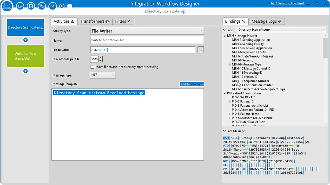Image resolution: width=330 pixels, height=185 pixels.
Task: Select MSH-6 Receiving Facility
Action: tap(249, 52)
